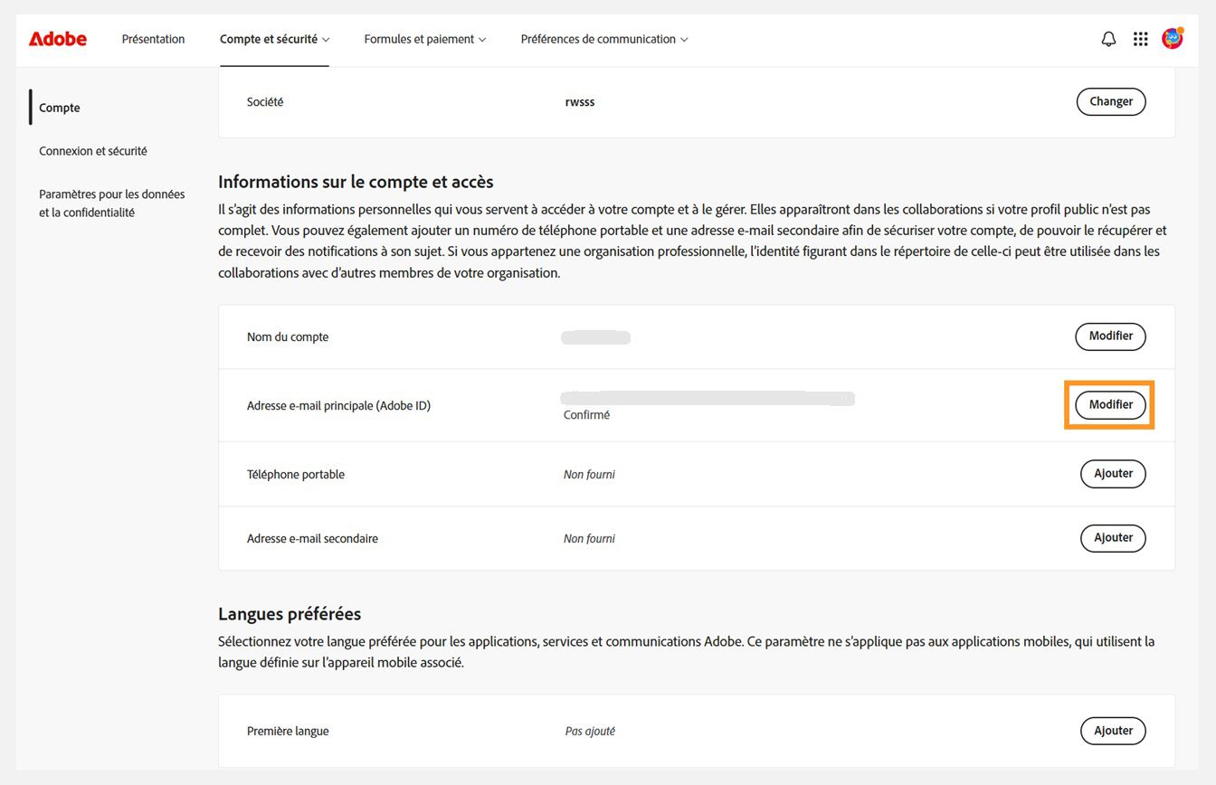This screenshot has width=1216, height=785.
Task: Click the Non fourni text for Téléphone portable
Action: 589,473
